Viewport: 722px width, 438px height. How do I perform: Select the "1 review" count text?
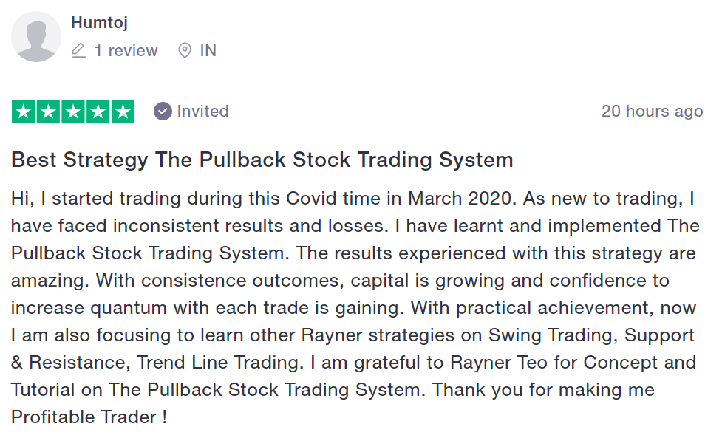coord(126,51)
